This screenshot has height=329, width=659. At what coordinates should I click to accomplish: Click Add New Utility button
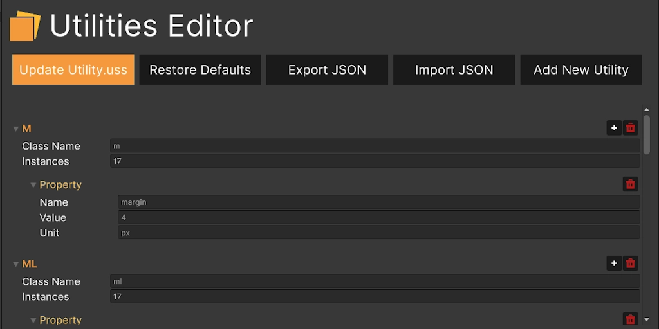(x=581, y=69)
